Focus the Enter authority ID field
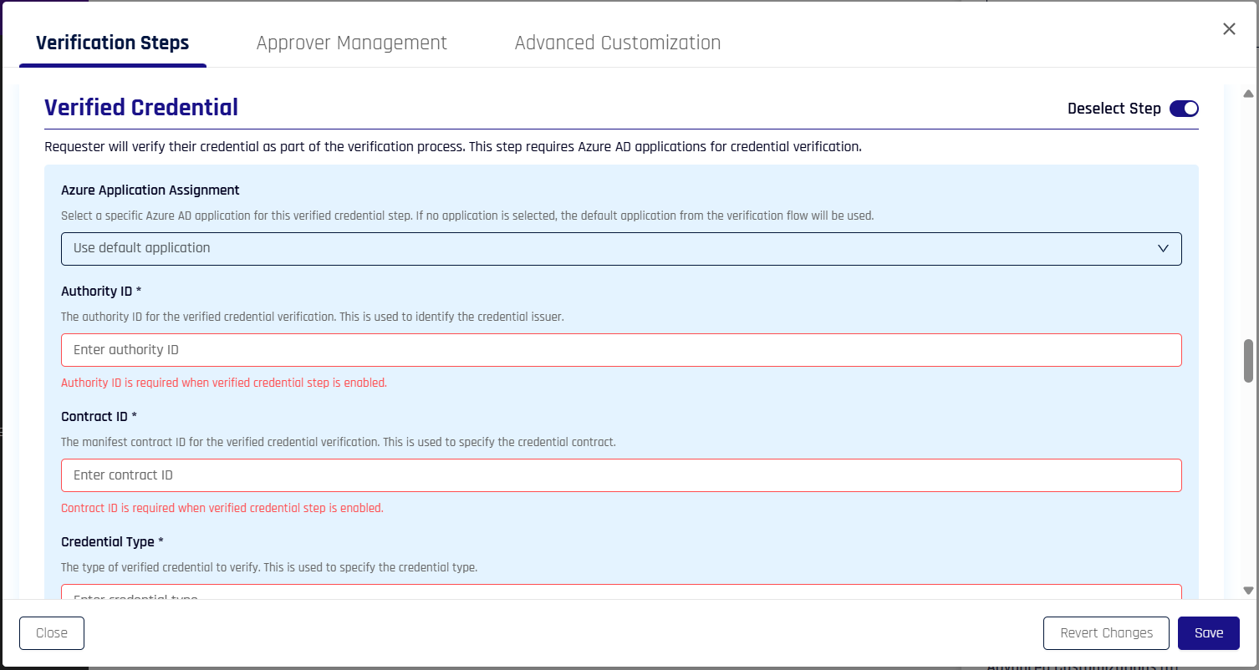Viewport: 1259px width, 670px height. (621, 350)
